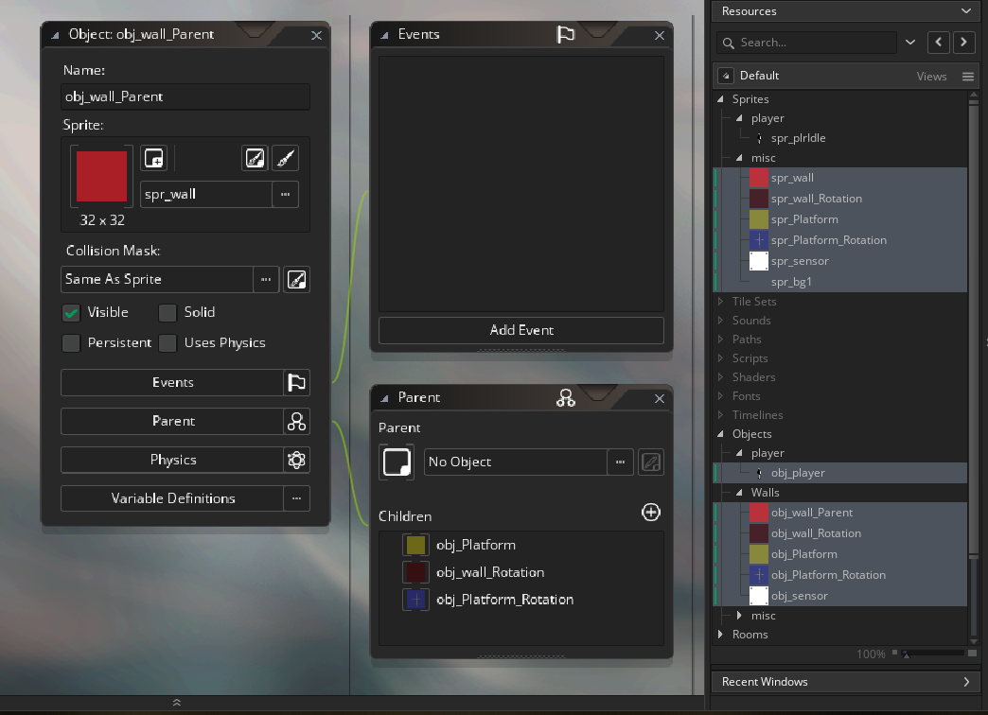Image resolution: width=988 pixels, height=715 pixels.
Task: Click the edit collision mask icon
Action: point(296,279)
